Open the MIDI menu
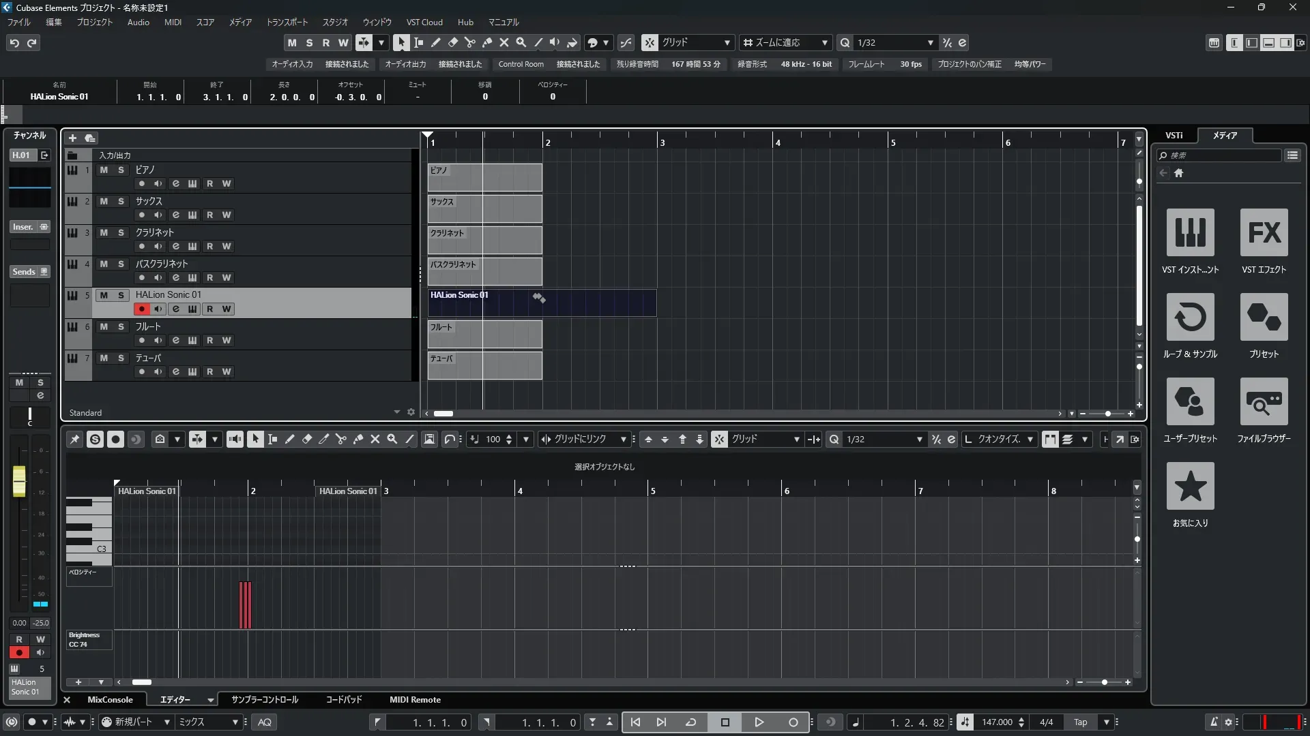The width and height of the screenshot is (1310, 736). coord(173,22)
